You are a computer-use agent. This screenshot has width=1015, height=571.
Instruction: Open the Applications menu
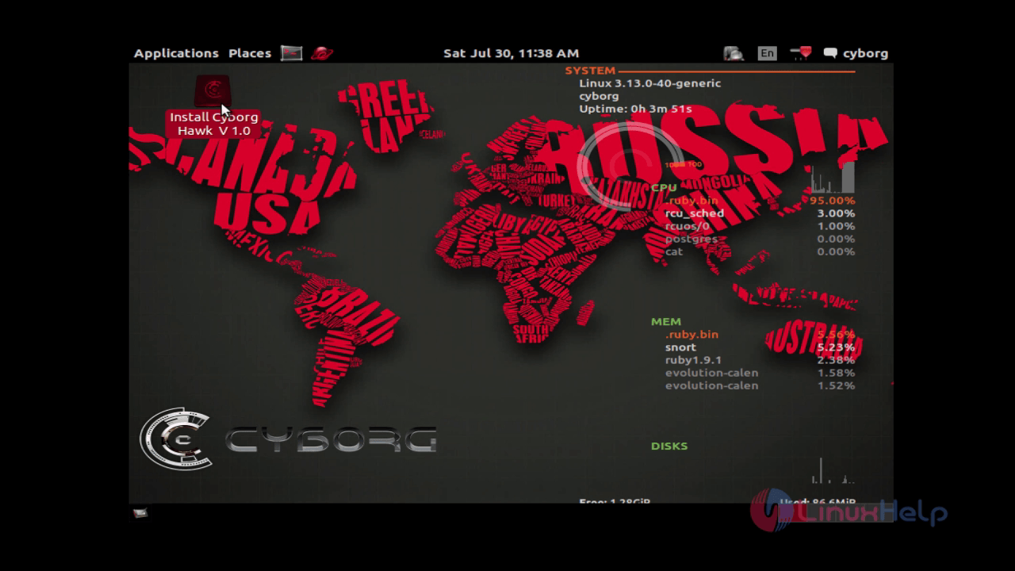pos(176,53)
